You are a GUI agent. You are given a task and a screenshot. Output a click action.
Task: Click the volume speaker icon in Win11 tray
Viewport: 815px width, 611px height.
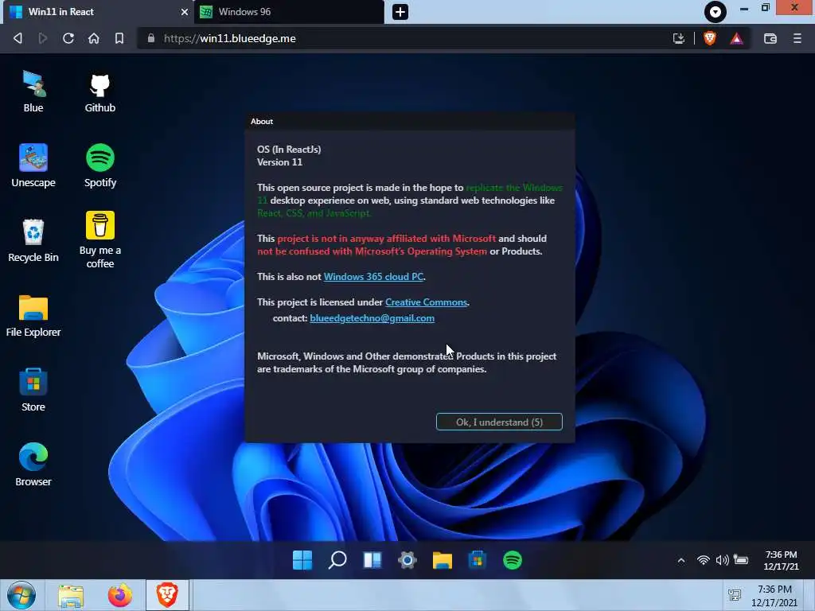[722, 560]
